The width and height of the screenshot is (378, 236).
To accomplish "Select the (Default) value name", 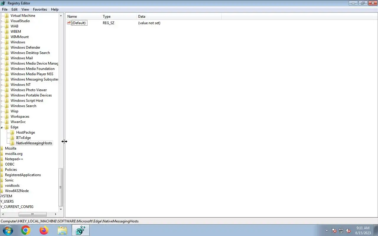I will pyautogui.click(x=79, y=23).
